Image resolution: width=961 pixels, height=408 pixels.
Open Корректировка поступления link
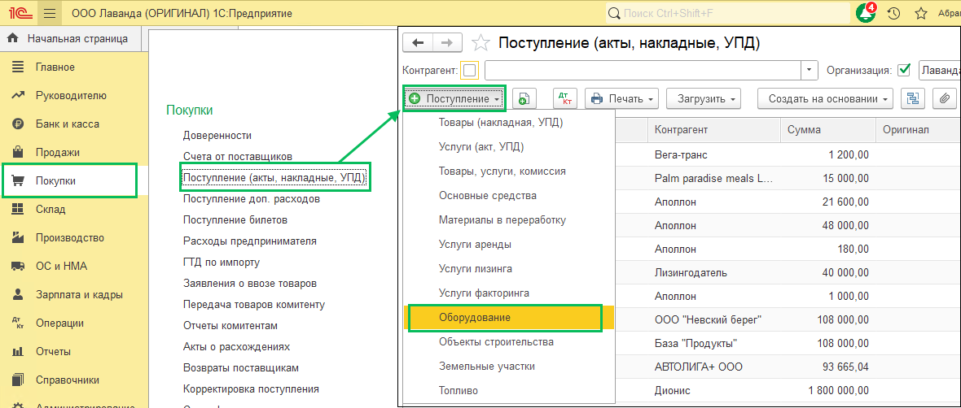(252, 389)
